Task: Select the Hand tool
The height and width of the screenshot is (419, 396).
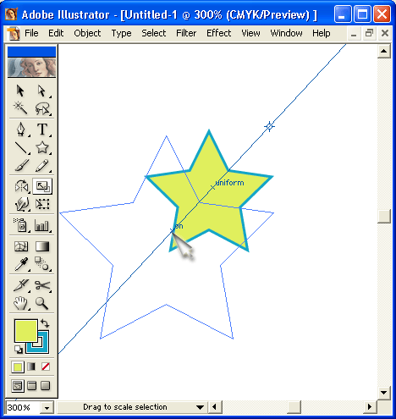Action: [21, 304]
